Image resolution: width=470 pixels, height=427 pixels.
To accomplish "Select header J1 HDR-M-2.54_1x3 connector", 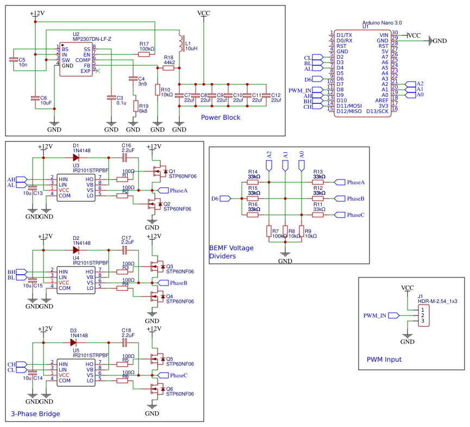I will [423, 315].
